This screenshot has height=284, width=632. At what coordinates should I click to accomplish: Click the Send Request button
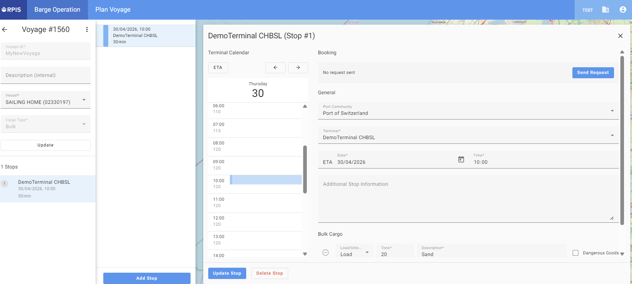point(593,73)
